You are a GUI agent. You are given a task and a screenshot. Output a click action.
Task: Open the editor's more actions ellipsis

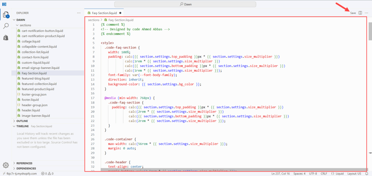(366, 13)
